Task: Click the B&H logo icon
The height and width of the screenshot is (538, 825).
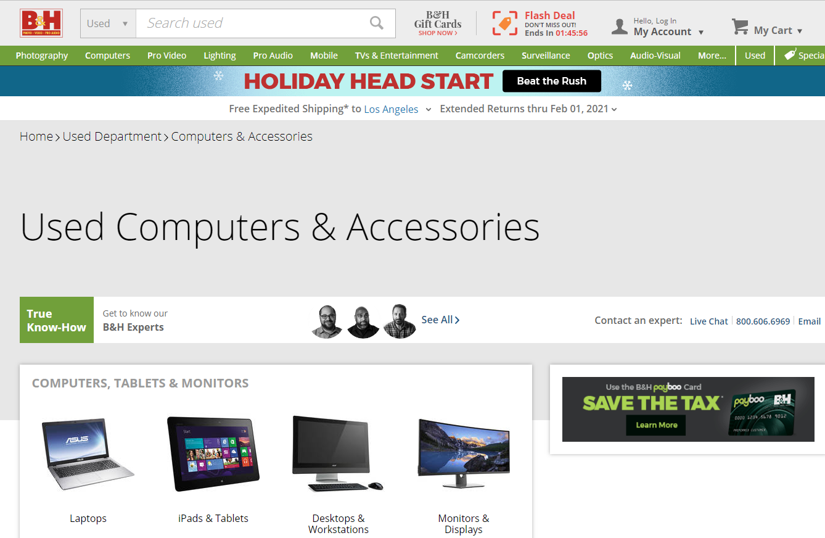Action: (41, 23)
